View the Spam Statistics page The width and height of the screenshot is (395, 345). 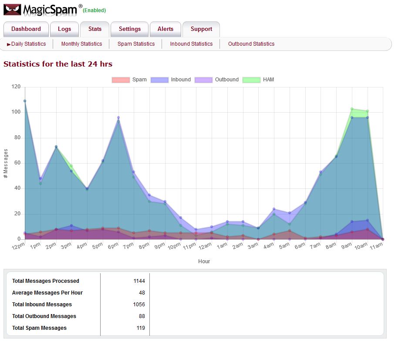(x=136, y=44)
